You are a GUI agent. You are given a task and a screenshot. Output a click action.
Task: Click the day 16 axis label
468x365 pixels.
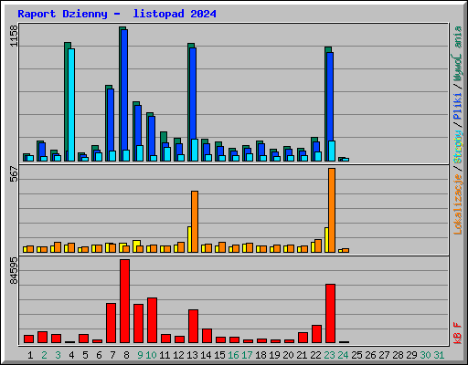click(233, 355)
